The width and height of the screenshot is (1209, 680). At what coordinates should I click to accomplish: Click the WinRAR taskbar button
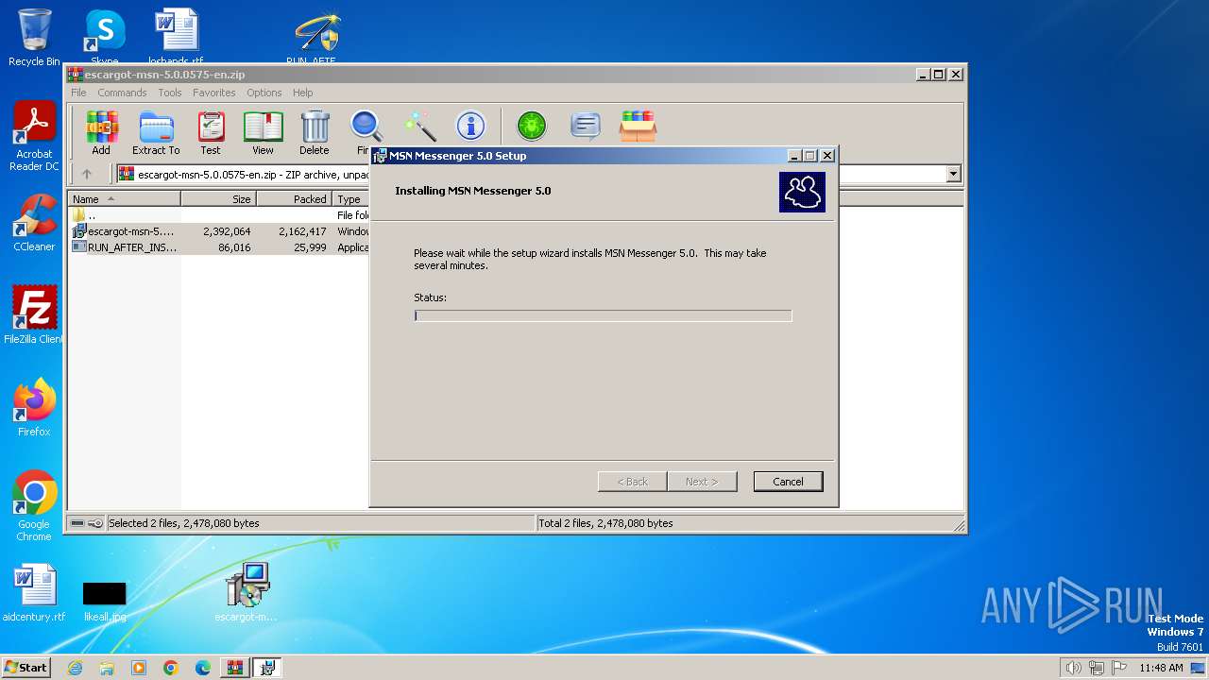235,668
